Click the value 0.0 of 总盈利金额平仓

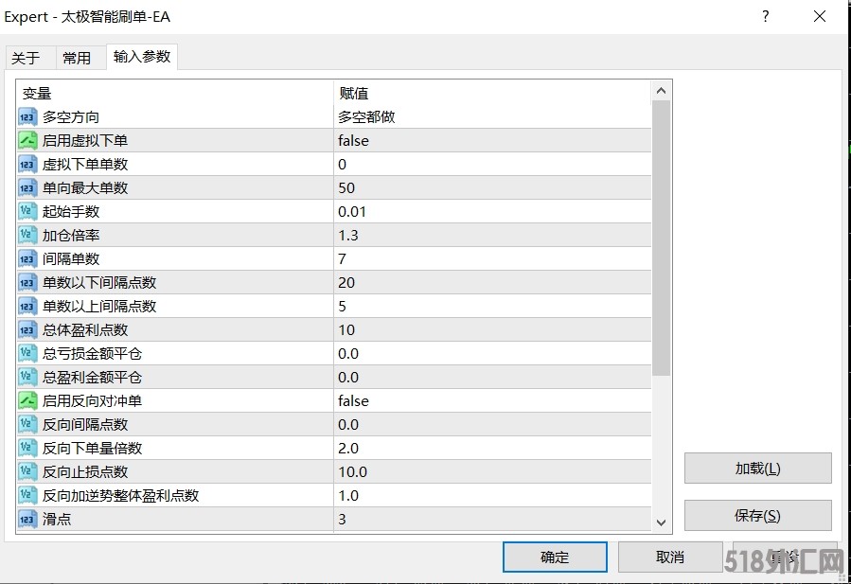pyautogui.click(x=348, y=378)
